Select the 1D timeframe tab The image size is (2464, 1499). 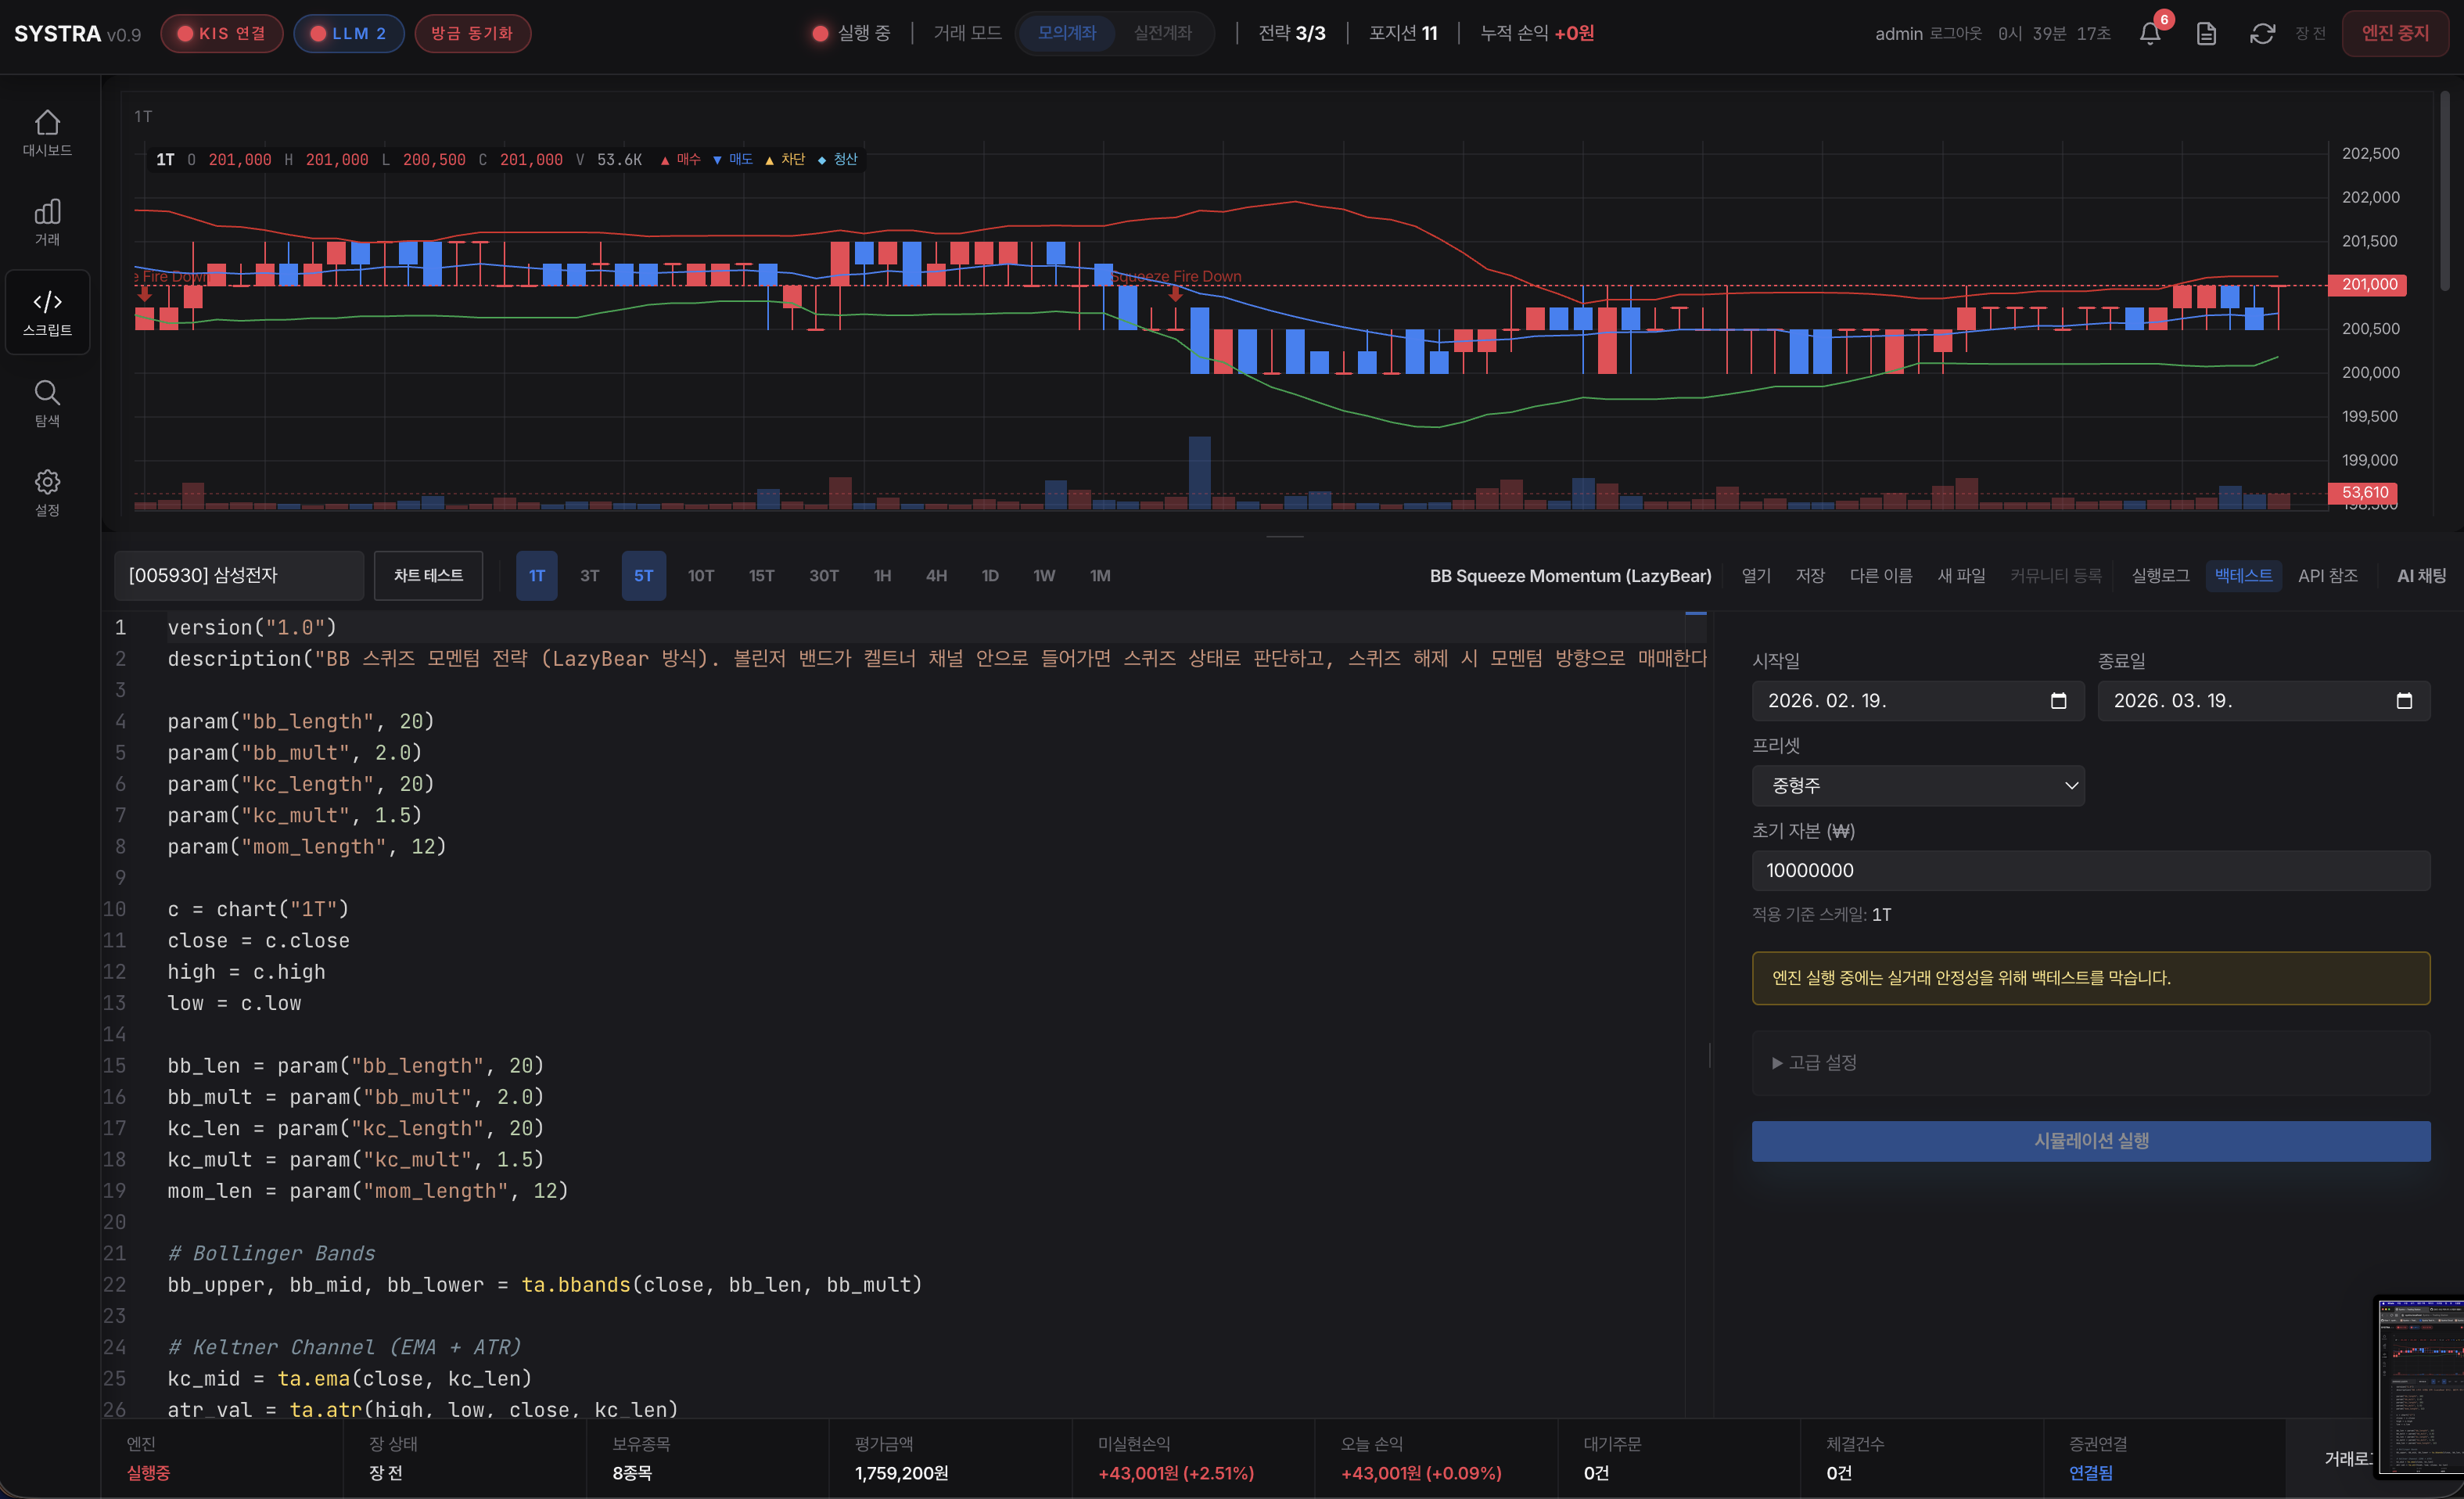pyautogui.click(x=989, y=576)
